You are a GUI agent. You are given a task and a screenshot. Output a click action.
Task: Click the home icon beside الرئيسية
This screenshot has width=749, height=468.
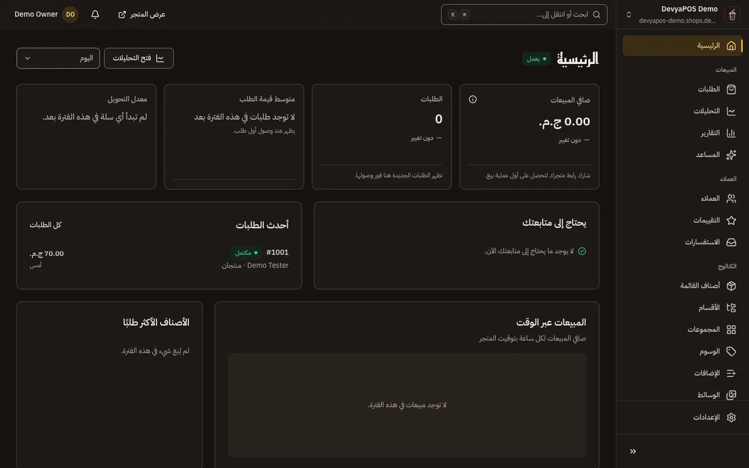pyautogui.click(x=731, y=46)
